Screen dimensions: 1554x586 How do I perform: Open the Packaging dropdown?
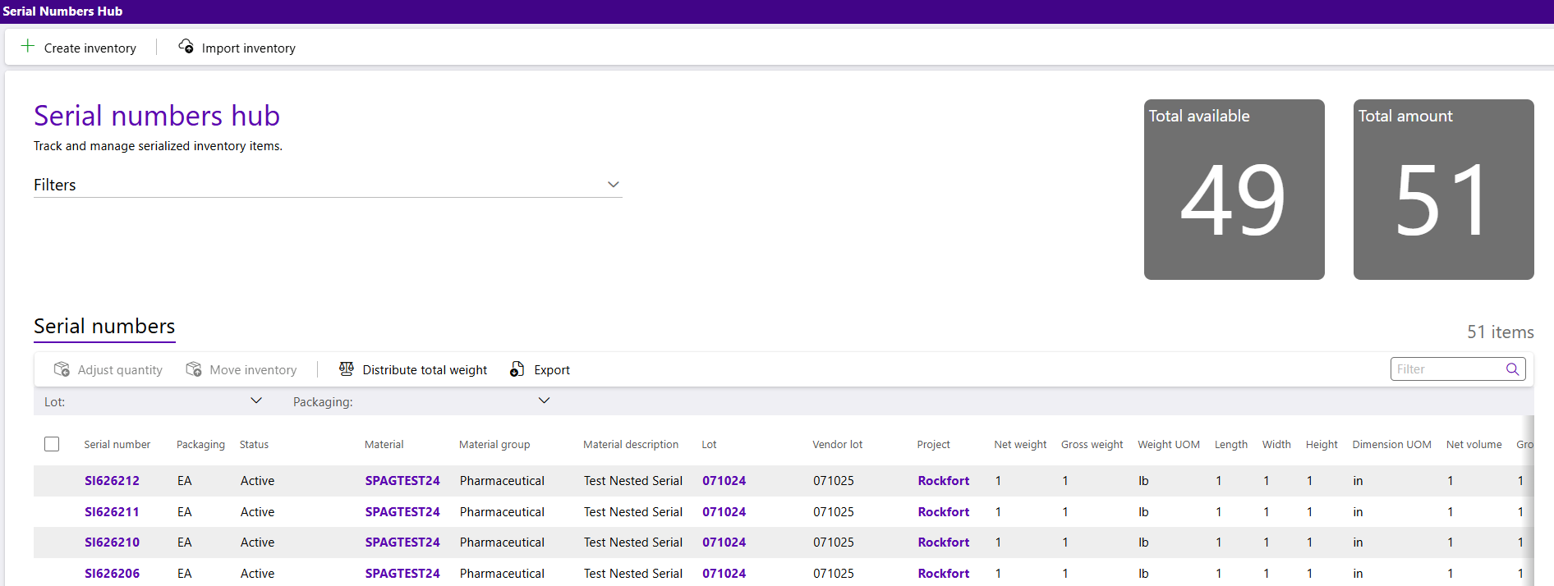tap(544, 401)
